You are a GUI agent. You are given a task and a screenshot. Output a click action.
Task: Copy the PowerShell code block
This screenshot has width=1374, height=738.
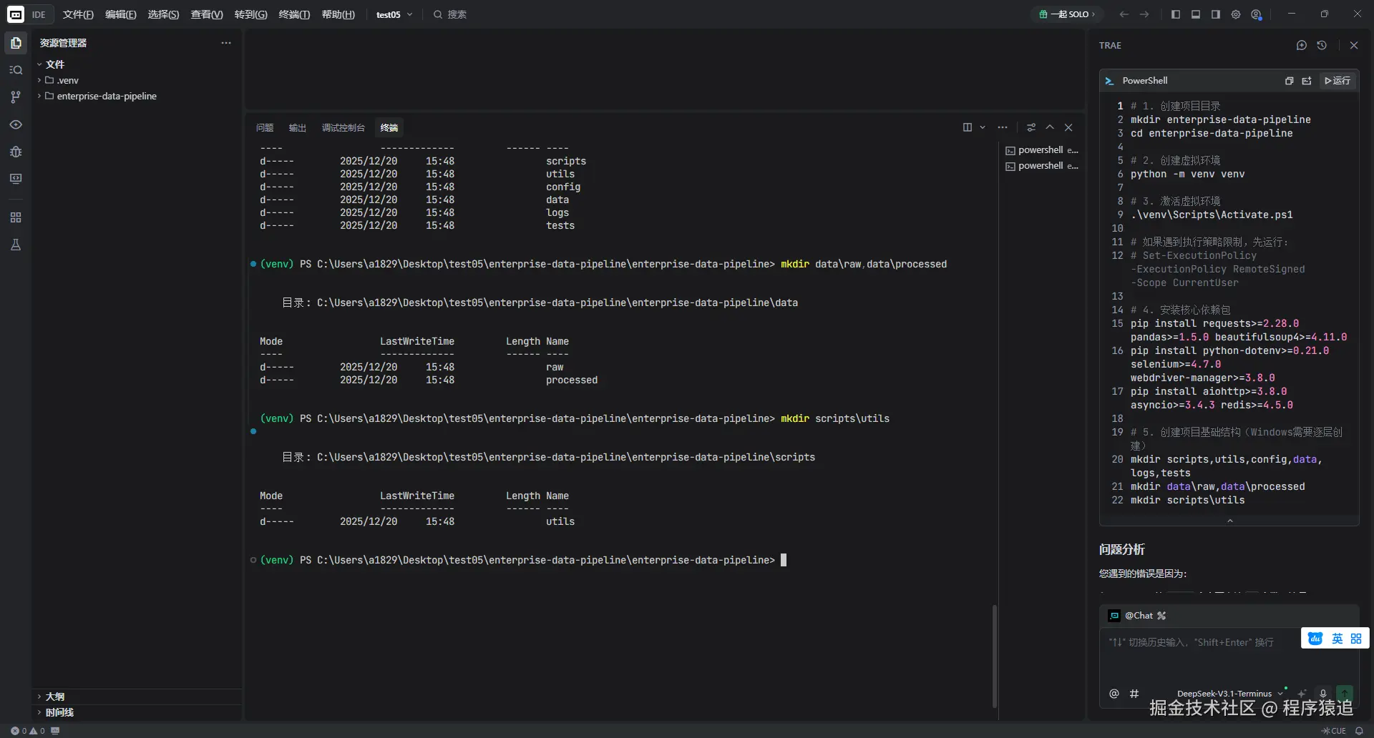(1290, 81)
